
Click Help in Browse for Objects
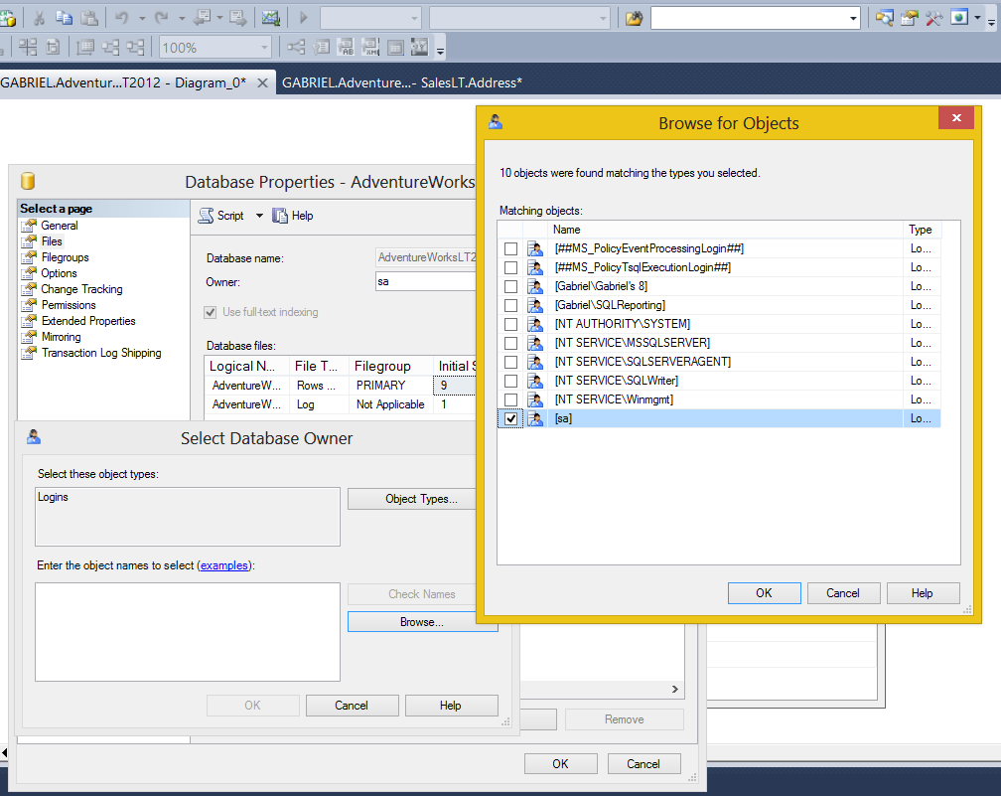922,593
